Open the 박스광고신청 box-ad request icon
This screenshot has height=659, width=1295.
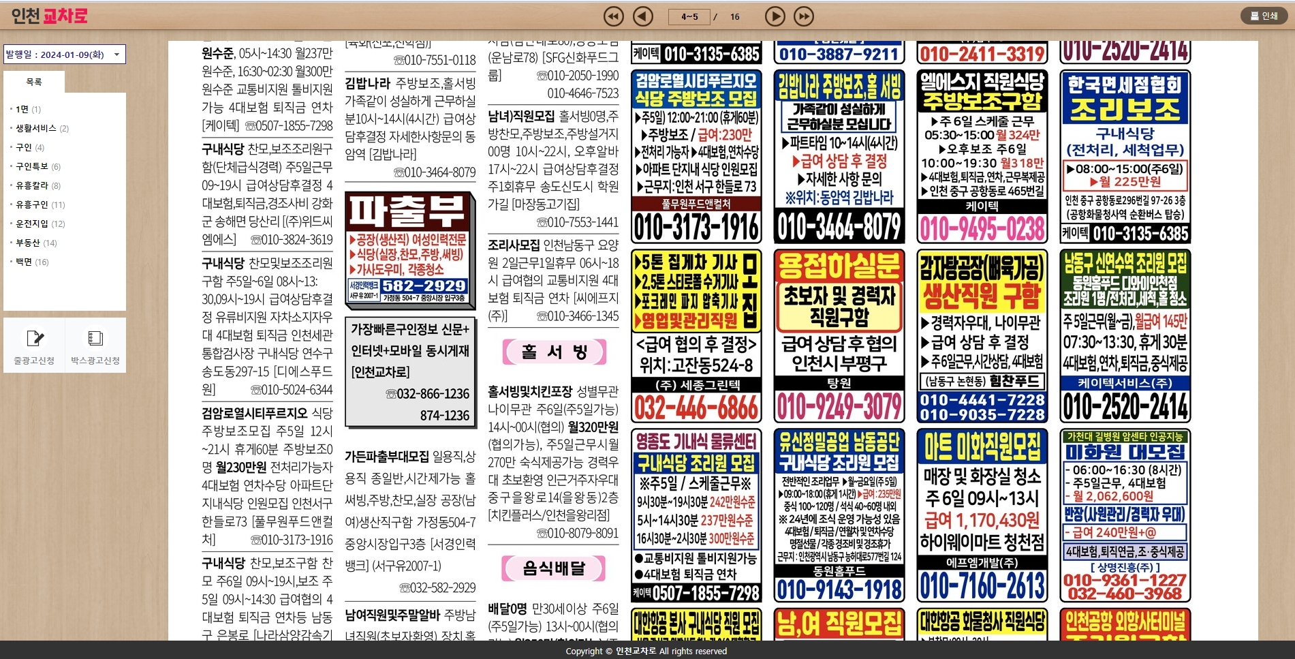tap(95, 344)
